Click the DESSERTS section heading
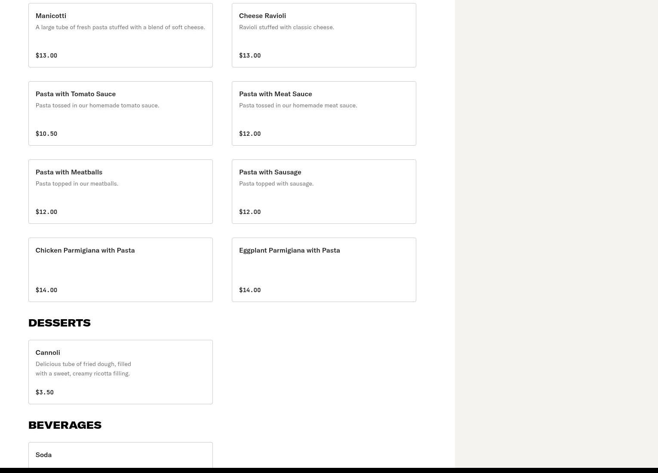The height and width of the screenshot is (473, 658). 59,323
